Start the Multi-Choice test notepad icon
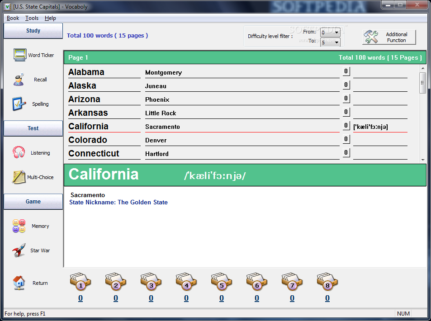 [19, 177]
